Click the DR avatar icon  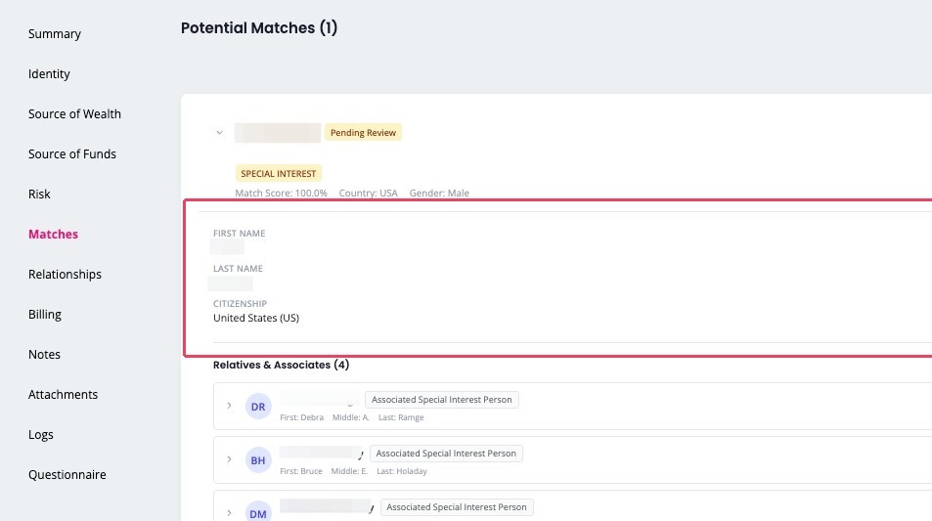[x=258, y=407]
